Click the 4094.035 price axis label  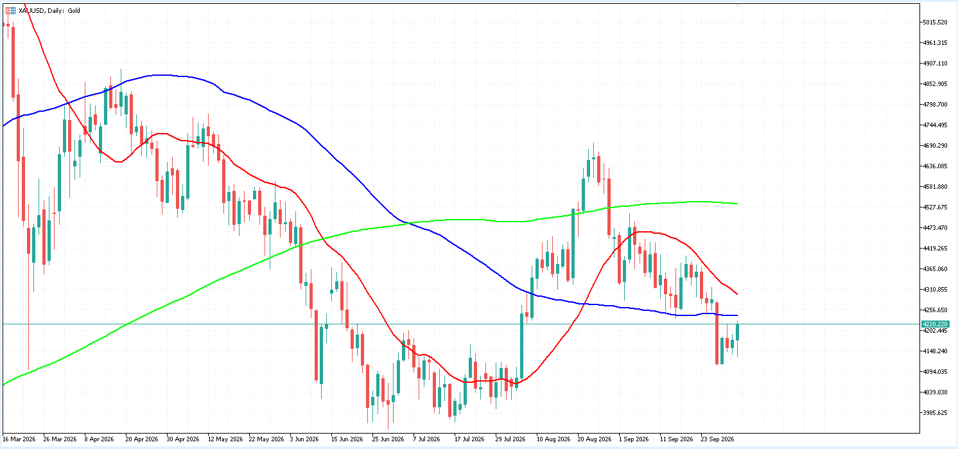(x=935, y=372)
